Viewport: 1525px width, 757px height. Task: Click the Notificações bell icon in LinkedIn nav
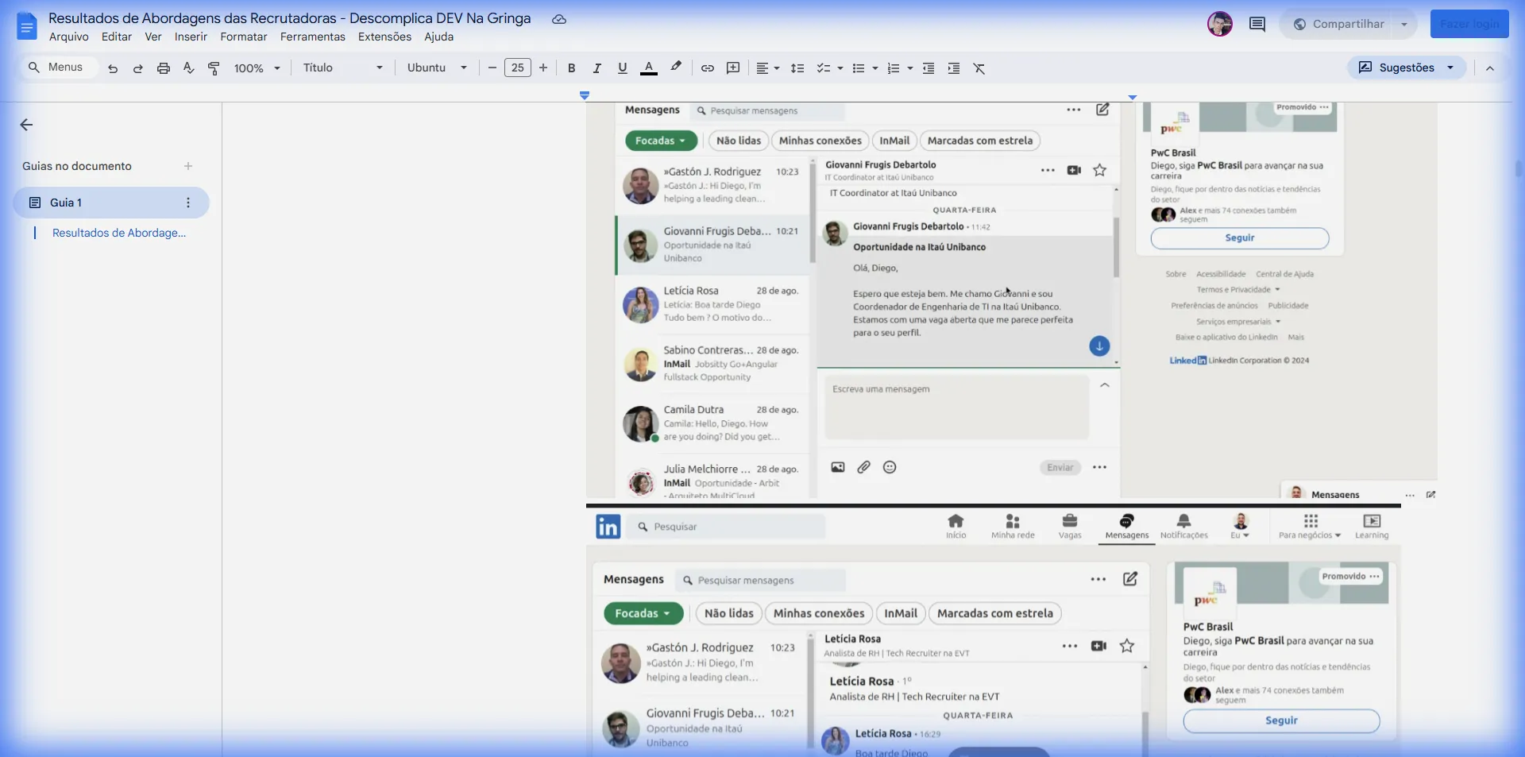(1183, 526)
